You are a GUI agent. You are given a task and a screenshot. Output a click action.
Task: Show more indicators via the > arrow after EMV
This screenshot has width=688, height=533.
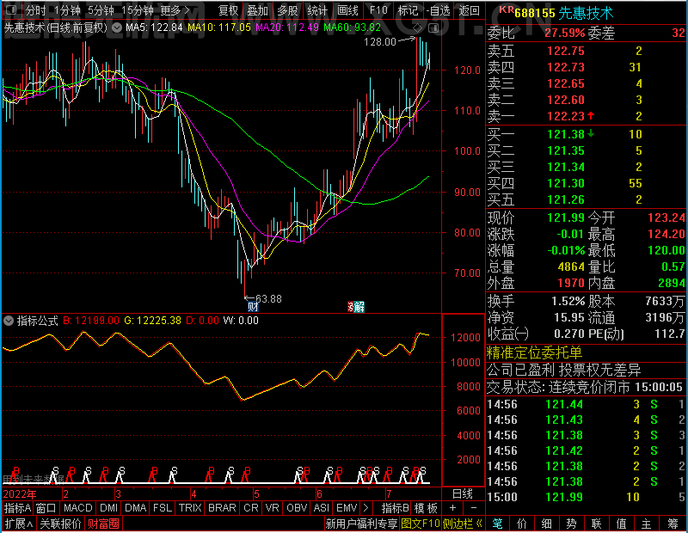click(x=365, y=508)
